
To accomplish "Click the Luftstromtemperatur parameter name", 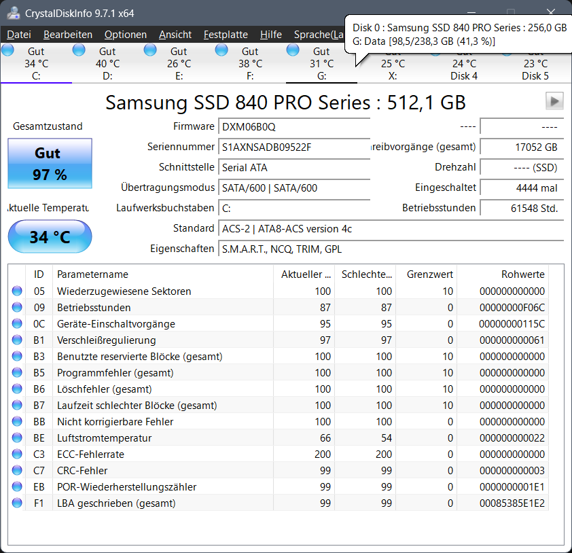I will coord(105,438).
